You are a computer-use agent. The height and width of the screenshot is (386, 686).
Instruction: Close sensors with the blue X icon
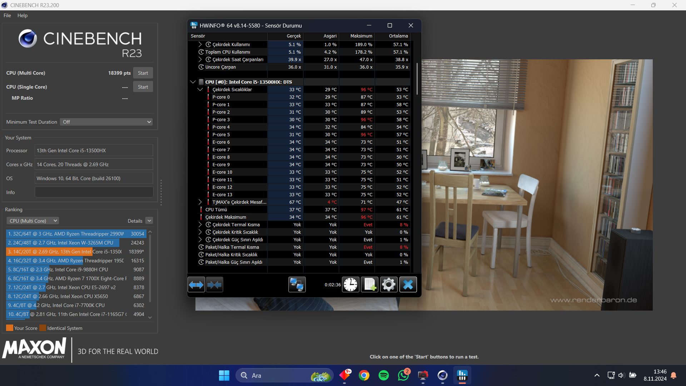(408, 285)
